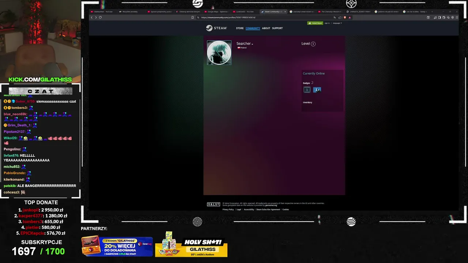Open the SUPPORT menu item
This screenshot has height=263, width=468.
click(277, 28)
